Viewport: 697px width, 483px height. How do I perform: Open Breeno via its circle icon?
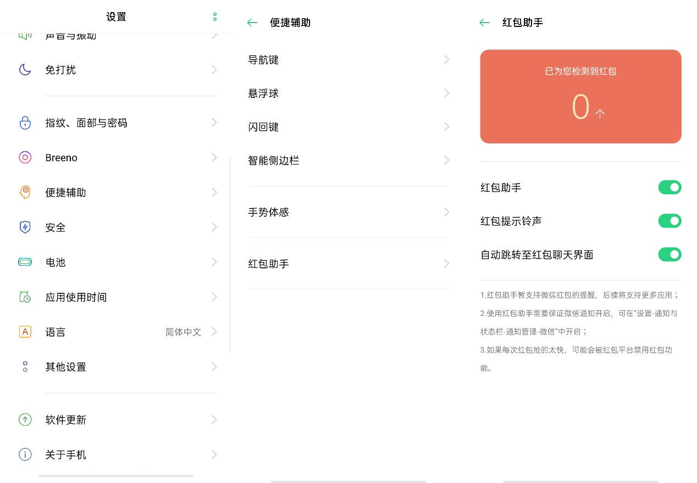click(x=25, y=157)
